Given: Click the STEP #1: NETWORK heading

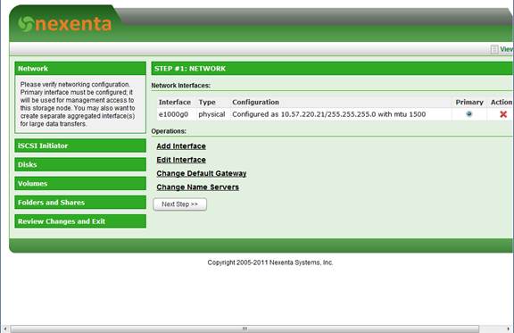Looking at the screenshot, I should coord(190,68).
